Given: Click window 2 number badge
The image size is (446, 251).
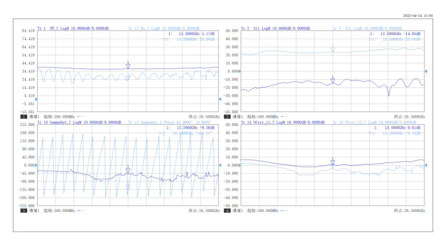Looking at the screenshot, I should [228, 116].
